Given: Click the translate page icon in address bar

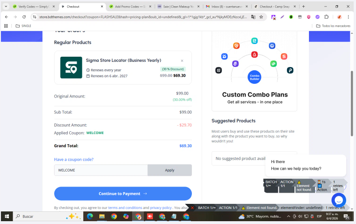Looking at the screenshot, I should coord(253,16).
